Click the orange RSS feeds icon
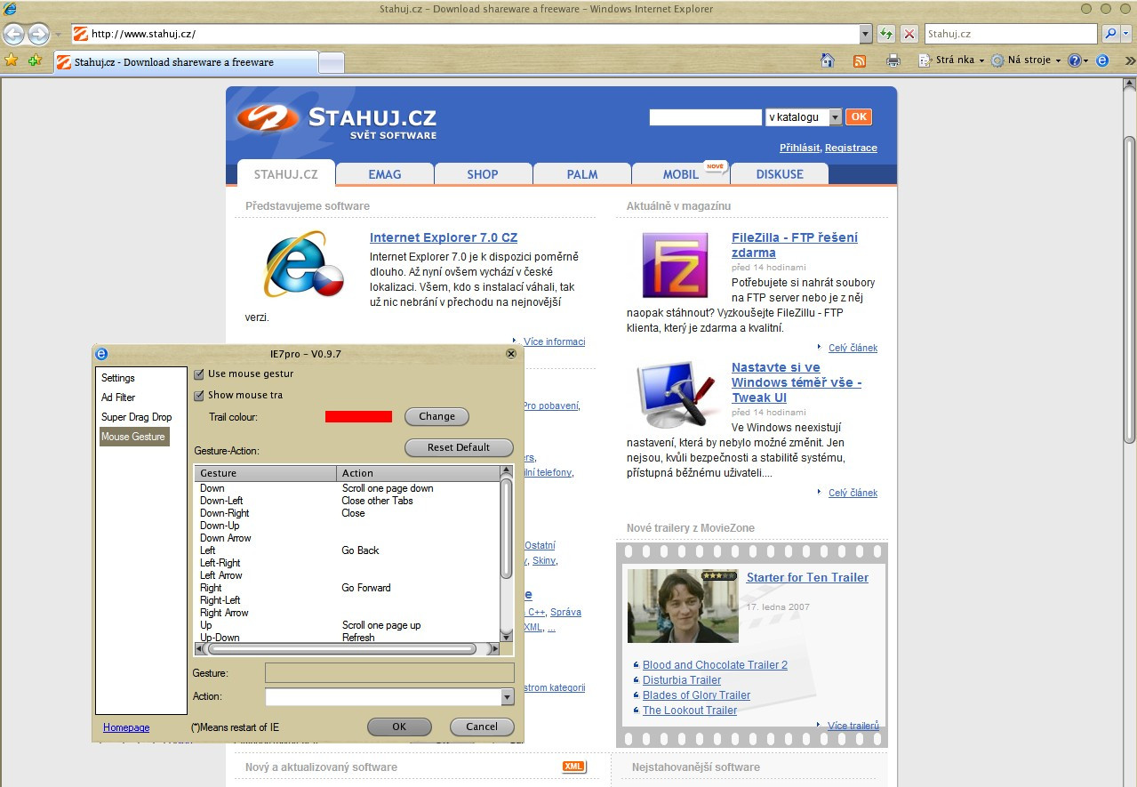This screenshot has width=1137, height=787. (860, 60)
